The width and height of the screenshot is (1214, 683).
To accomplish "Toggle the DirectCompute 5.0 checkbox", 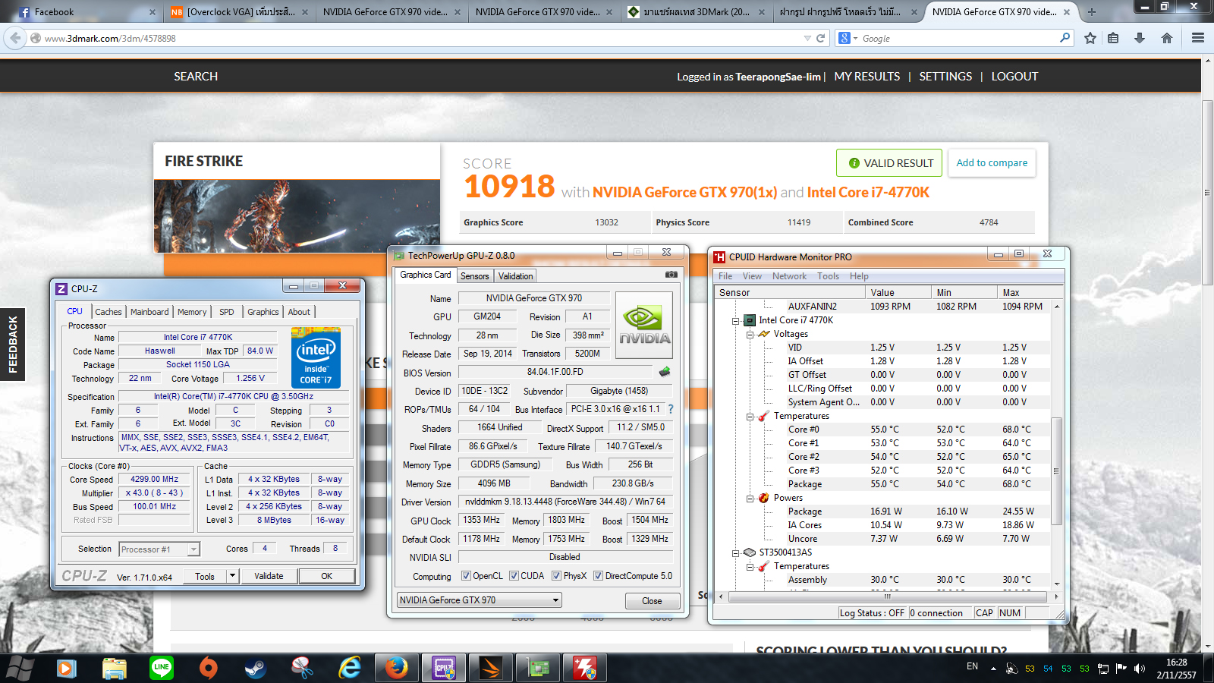I will pos(598,576).
